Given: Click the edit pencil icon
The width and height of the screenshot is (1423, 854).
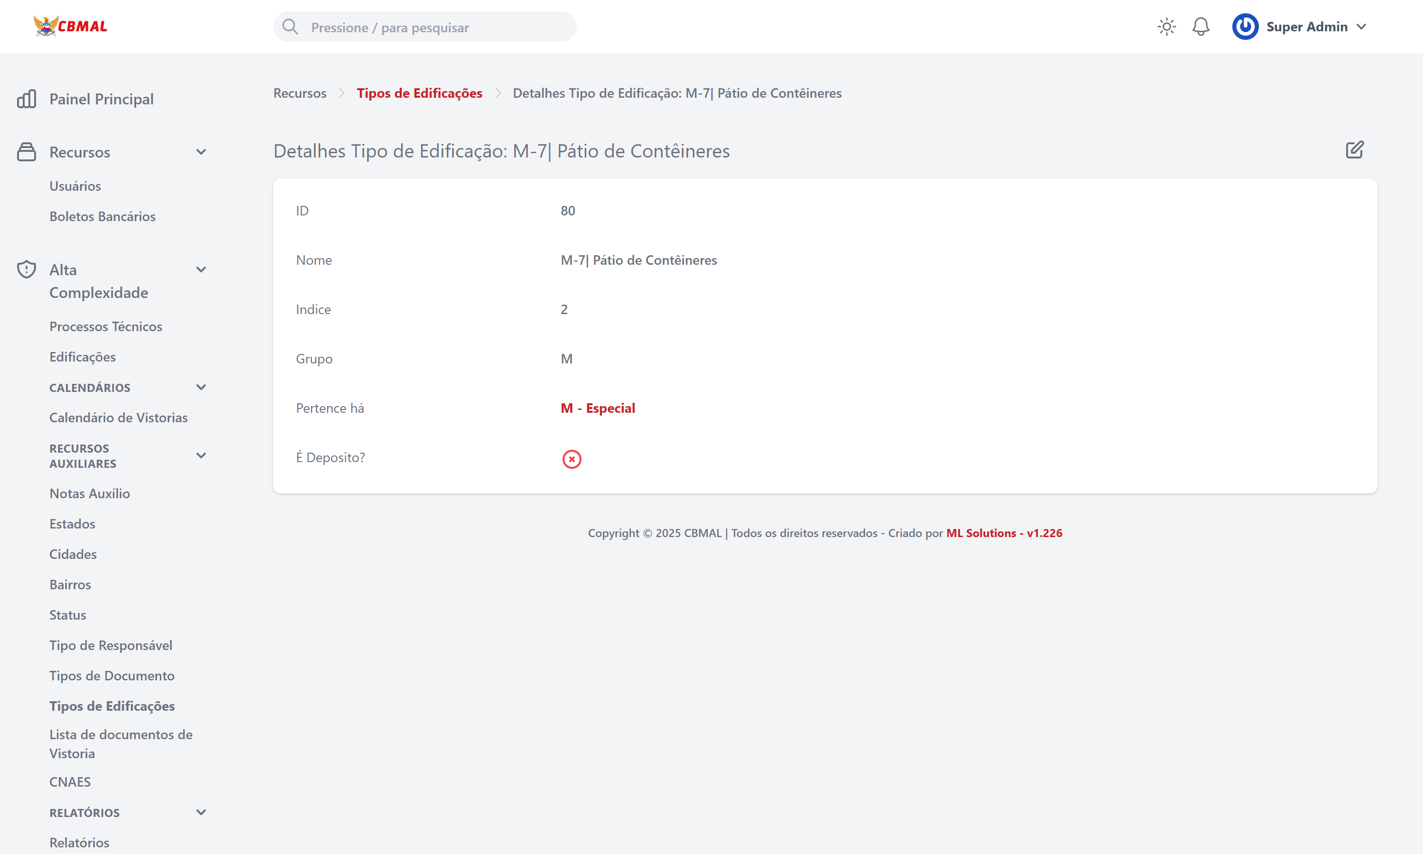Looking at the screenshot, I should click(x=1354, y=150).
